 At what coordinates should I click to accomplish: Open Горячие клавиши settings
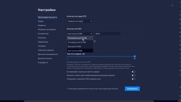[46, 50]
